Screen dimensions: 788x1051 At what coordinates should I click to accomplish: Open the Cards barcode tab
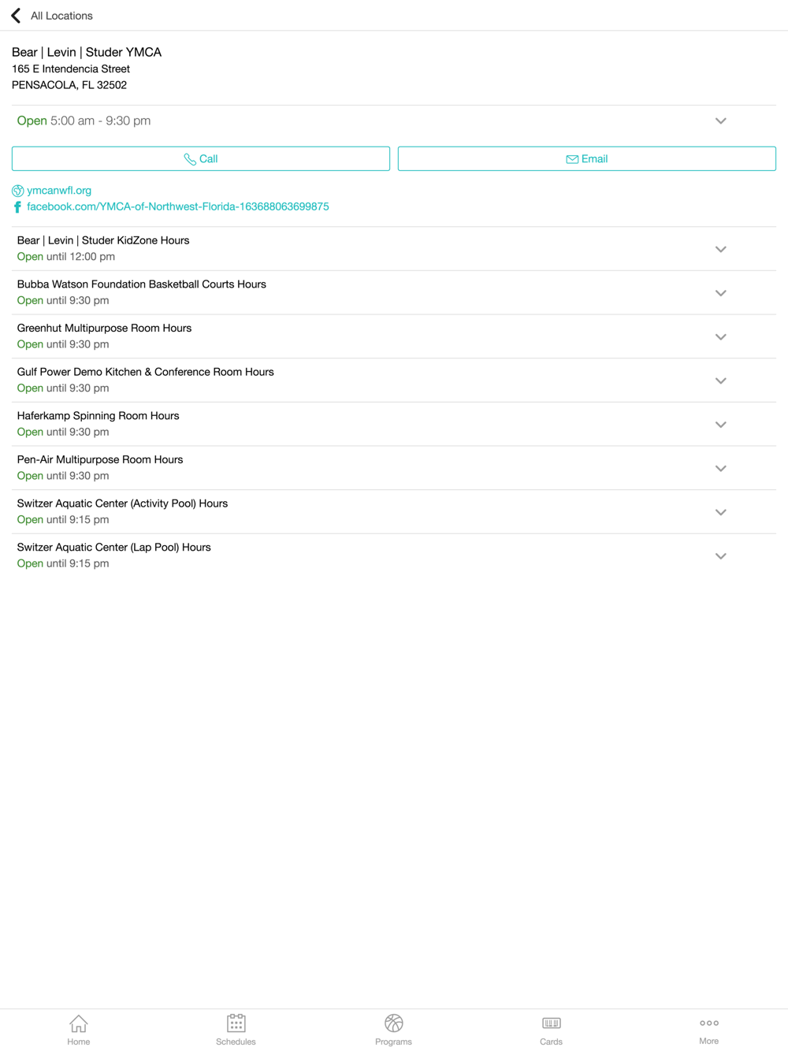552,1030
